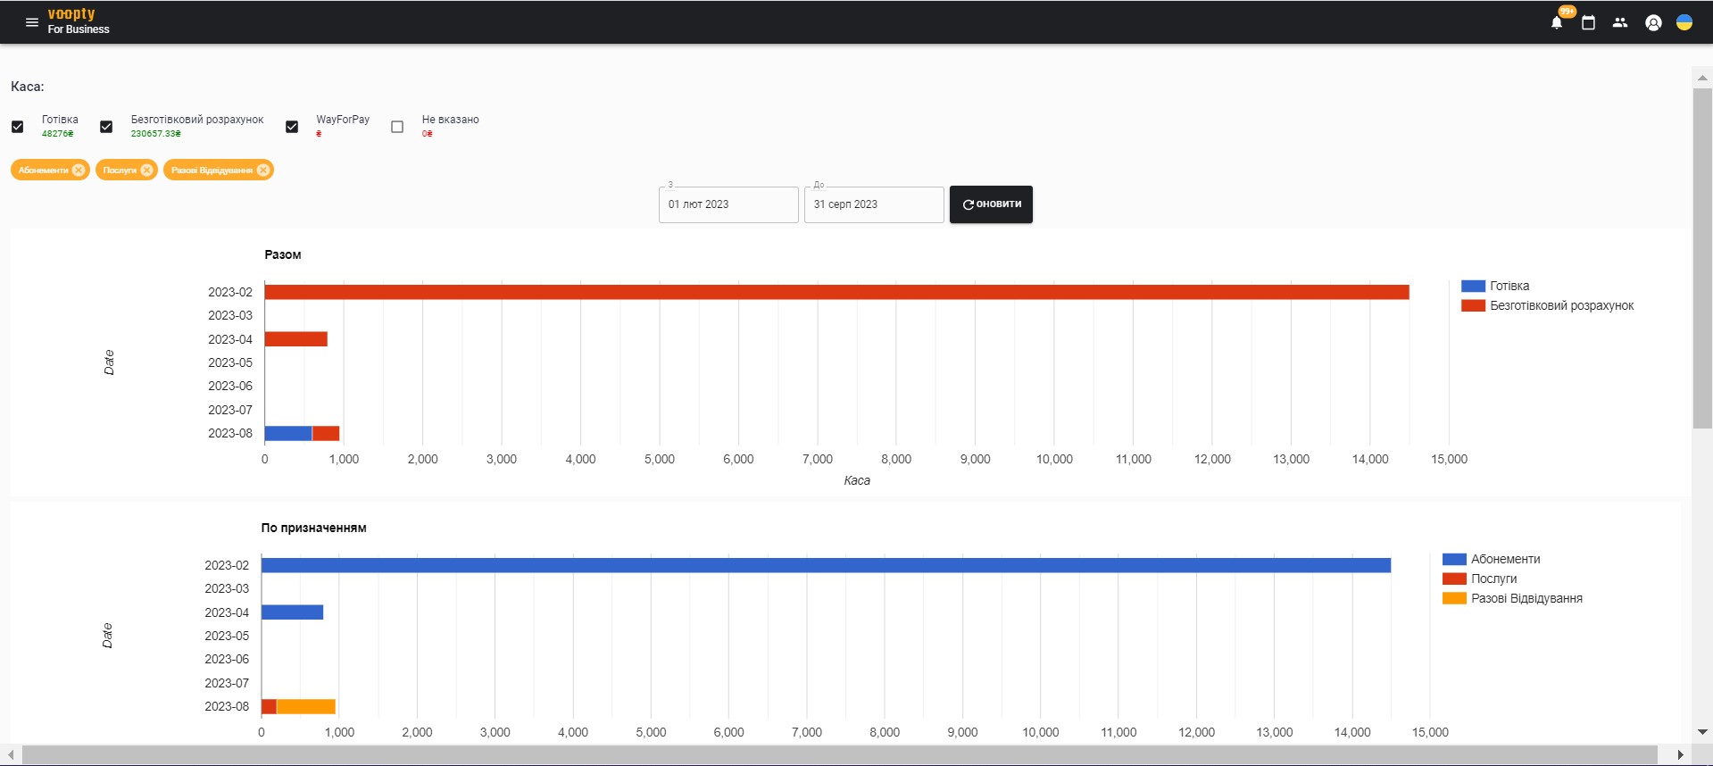The width and height of the screenshot is (1713, 766).
Task: Click the voopty For Business logo
Action: (78, 21)
